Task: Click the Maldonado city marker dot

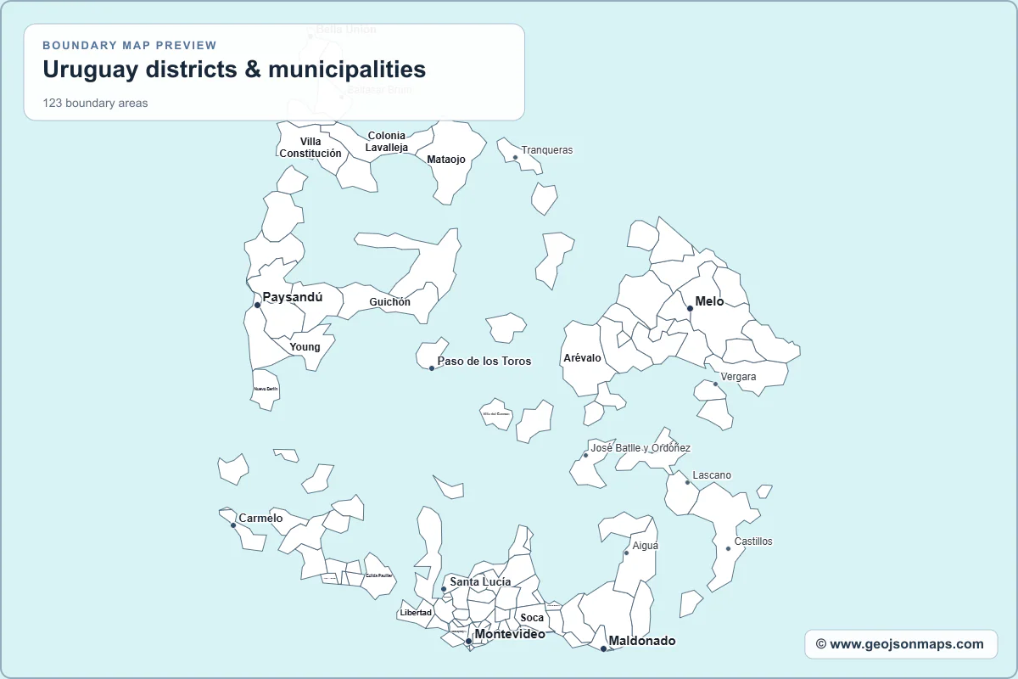Action: [x=603, y=648]
